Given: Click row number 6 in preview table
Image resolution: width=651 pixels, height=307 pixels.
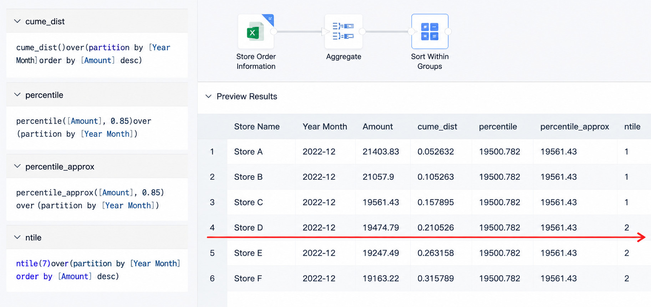Looking at the screenshot, I should coord(212,279).
